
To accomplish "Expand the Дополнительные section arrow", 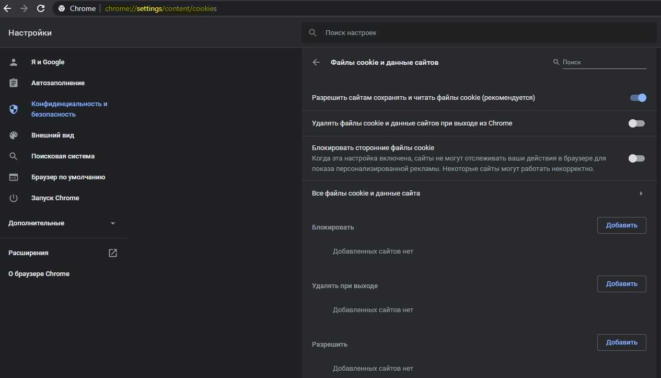I will [113, 223].
